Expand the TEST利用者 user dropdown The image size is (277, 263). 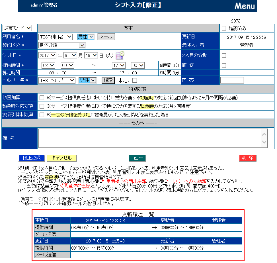56,36
